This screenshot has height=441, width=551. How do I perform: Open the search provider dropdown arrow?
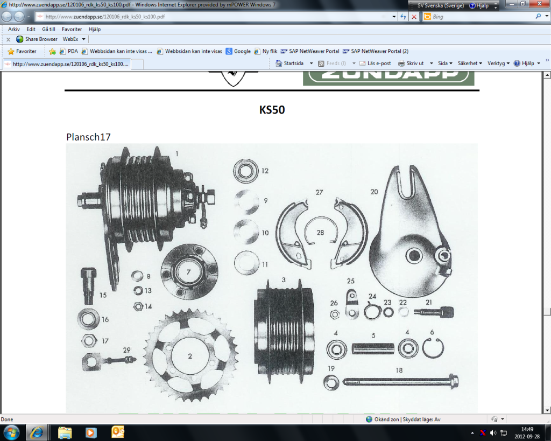[547, 16]
